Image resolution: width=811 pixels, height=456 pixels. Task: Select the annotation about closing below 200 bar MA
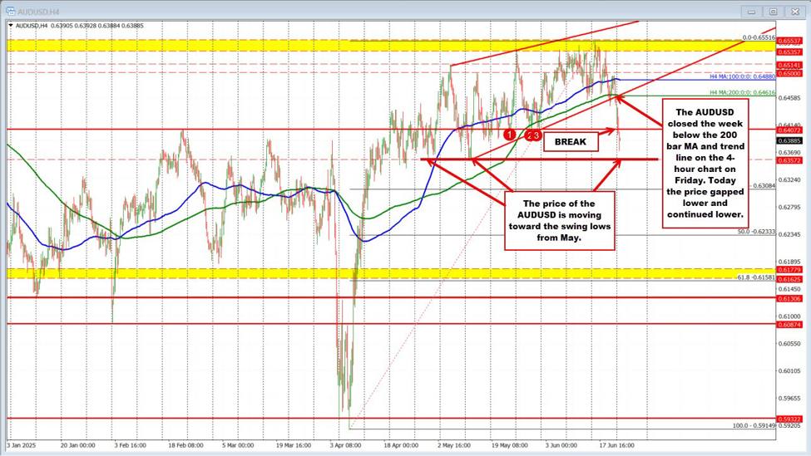[705, 162]
